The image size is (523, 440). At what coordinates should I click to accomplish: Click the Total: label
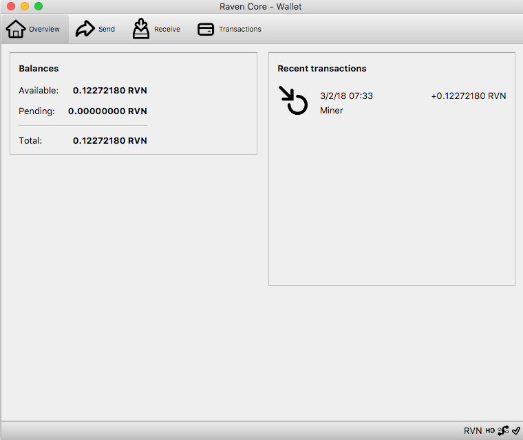tap(30, 141)
